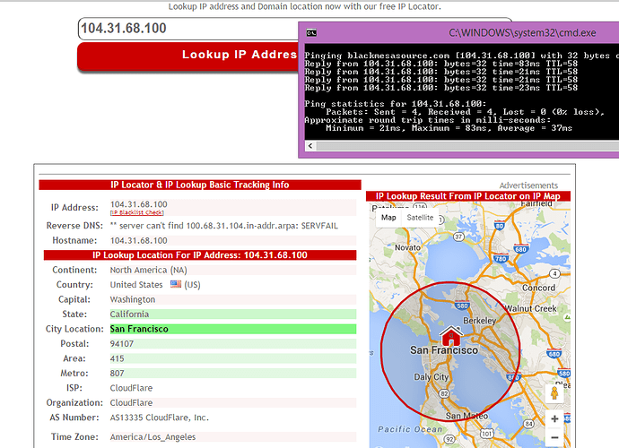Screen dimensions: 619x448
Task: Click the America/Los_Angeles time zone value
Action: click(153, 436)
